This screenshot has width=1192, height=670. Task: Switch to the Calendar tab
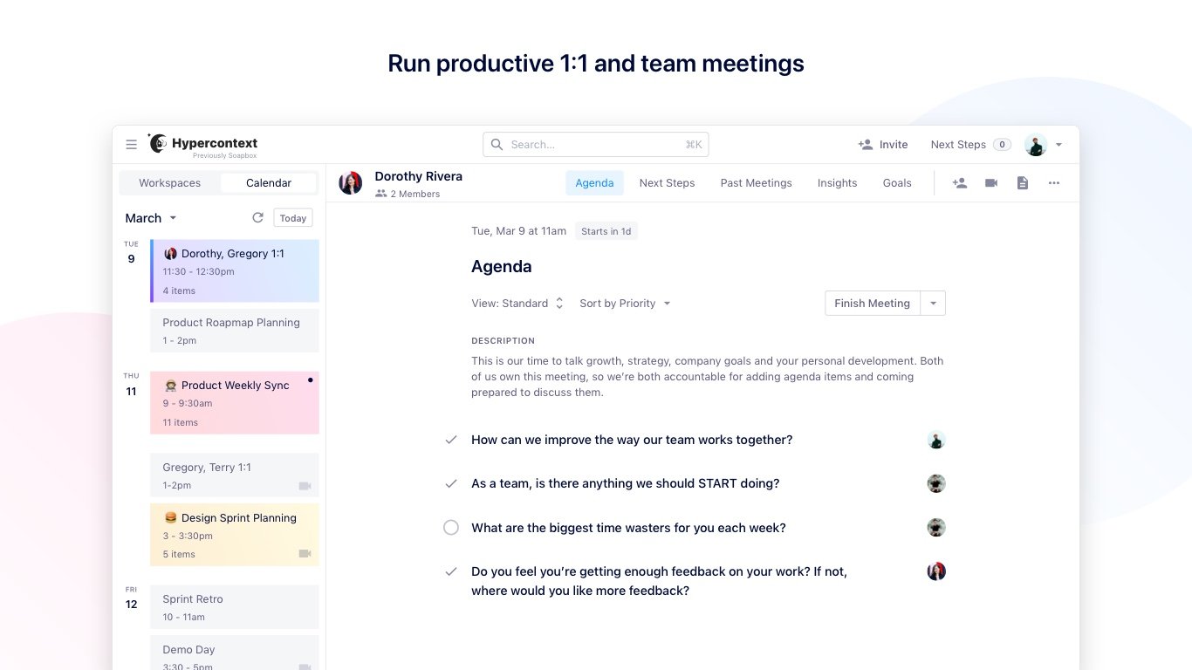(269, 183)
